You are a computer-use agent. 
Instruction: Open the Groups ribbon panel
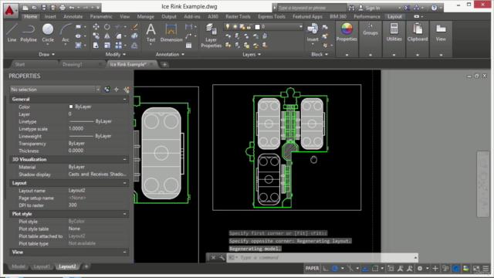370,29
